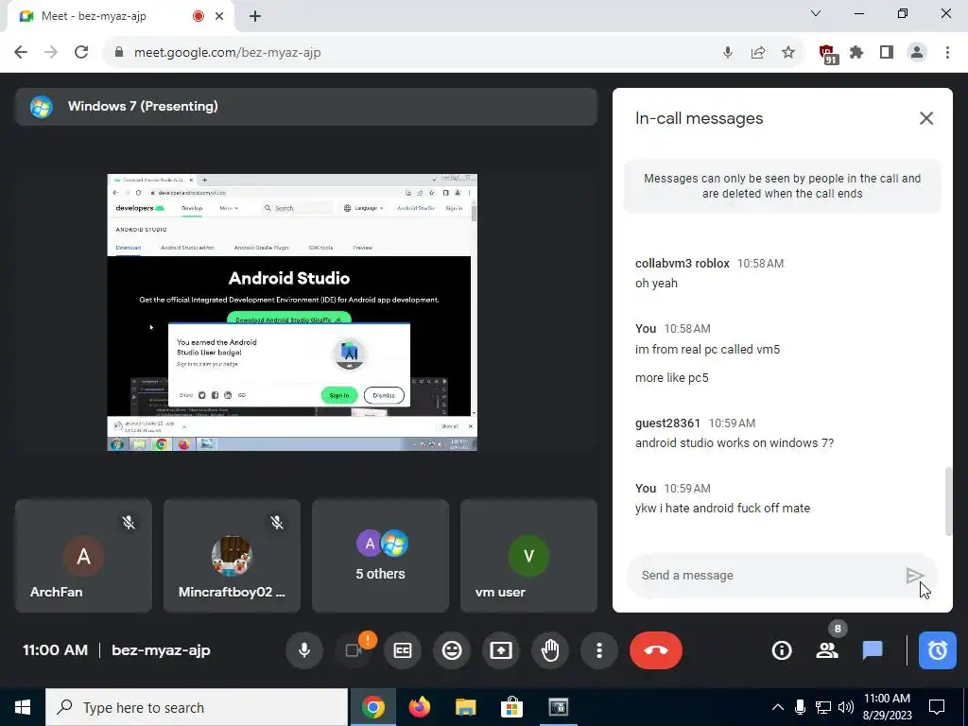Leave the call with red hang-up button
The image size is (968, 726).
pyautogui.click(x=656, y=650)
